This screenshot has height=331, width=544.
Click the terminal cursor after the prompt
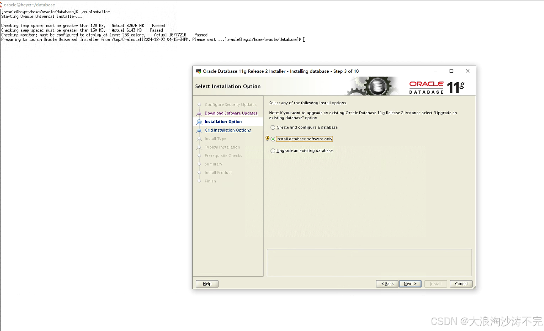click(304, 39)
